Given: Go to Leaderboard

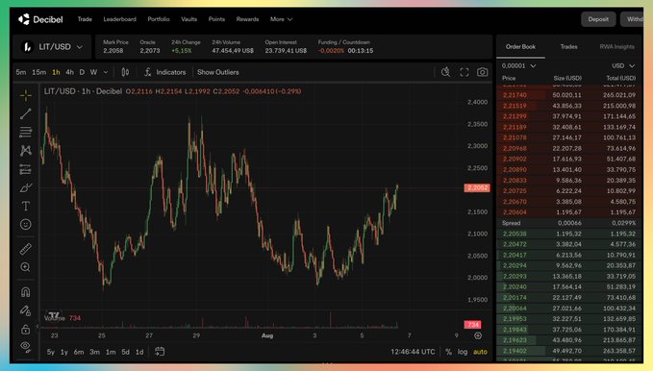Looking at the screenshot, I should pos(119,19).
